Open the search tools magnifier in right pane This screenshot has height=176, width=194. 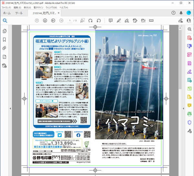pos(189,29)
